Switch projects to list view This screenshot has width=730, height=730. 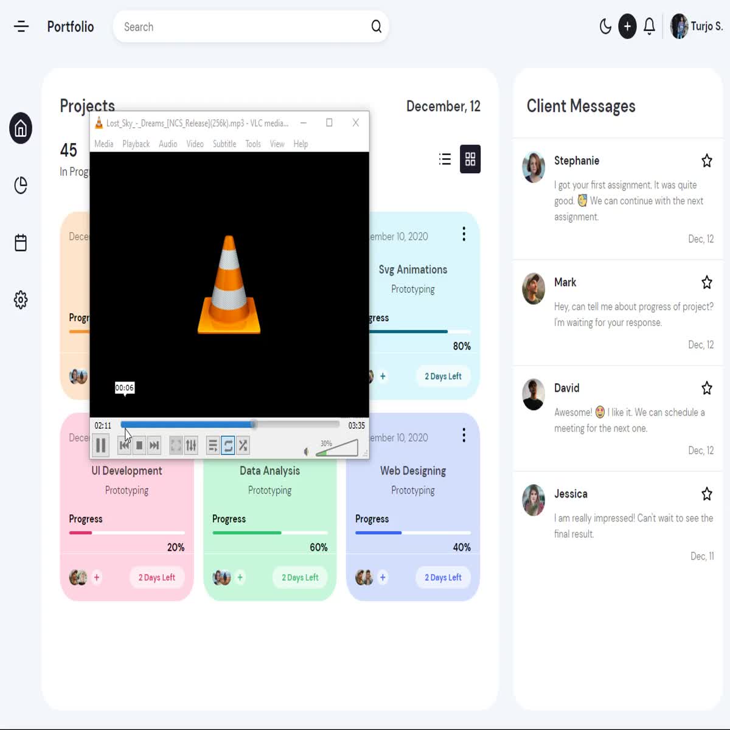coord(445,159)
